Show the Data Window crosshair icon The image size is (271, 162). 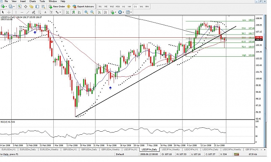[x=26, y=6]
